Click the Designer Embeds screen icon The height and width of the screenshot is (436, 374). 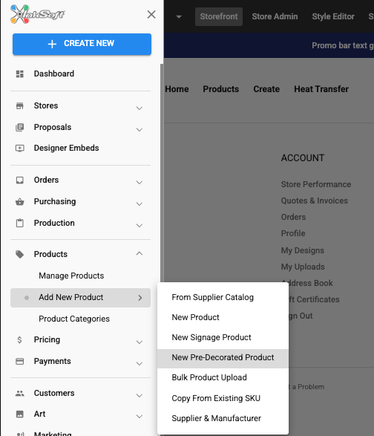click(20, 149)
